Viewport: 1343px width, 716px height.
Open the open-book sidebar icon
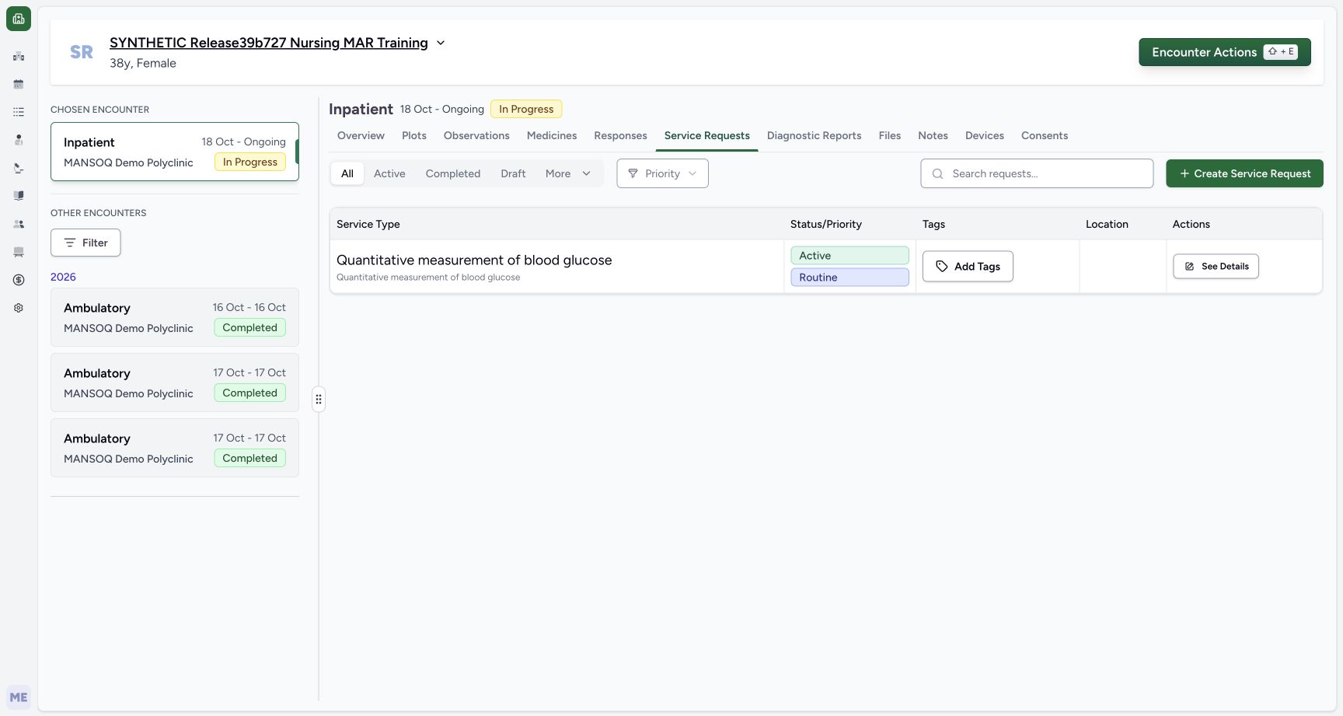19,196
